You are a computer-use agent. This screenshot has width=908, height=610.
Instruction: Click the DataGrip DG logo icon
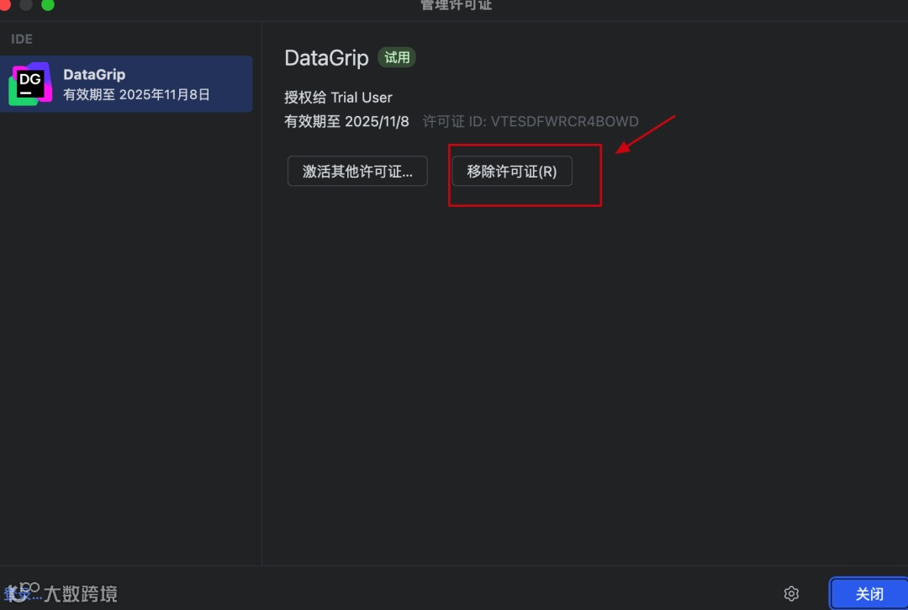pos(30,84)
